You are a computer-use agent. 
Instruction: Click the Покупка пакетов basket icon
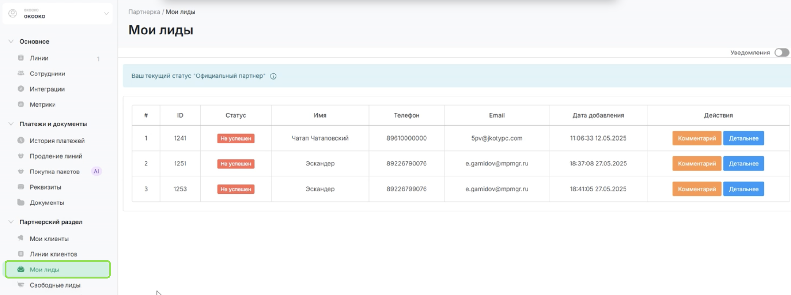21,171
